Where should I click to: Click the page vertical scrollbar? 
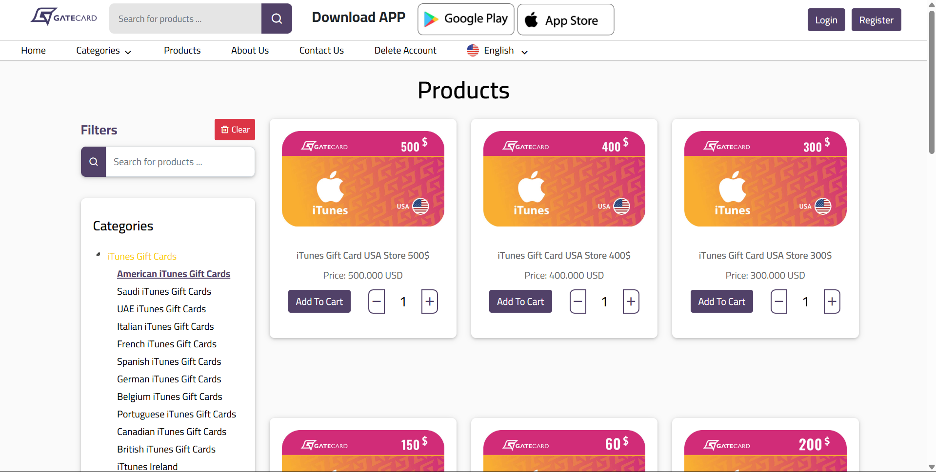tap(932, 83)
